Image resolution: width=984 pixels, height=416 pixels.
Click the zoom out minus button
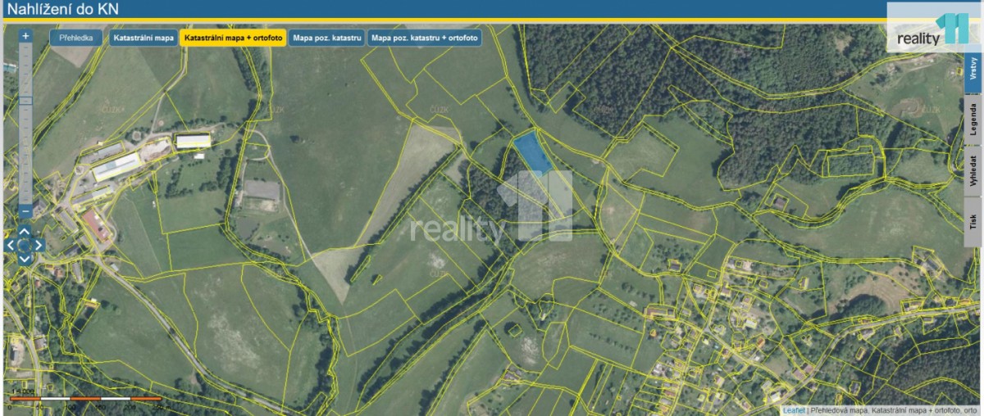(x=25, y=211)
